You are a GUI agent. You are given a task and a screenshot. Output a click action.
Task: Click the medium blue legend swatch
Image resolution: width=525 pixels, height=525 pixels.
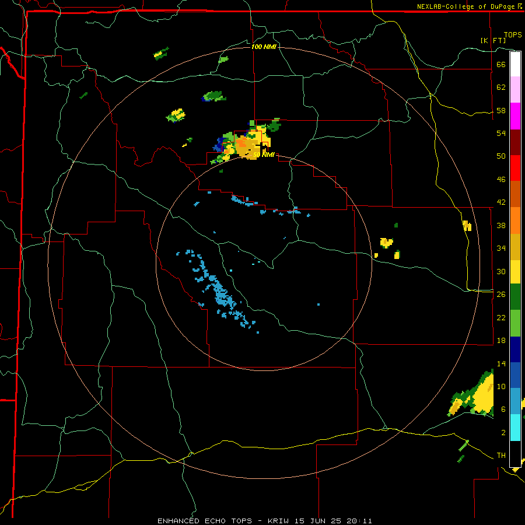click(x=515, y=375)
